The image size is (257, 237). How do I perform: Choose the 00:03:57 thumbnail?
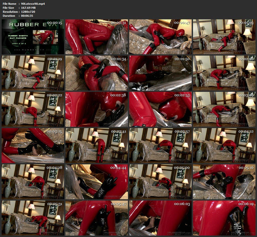pyautogui.click(x=160, y=145)
